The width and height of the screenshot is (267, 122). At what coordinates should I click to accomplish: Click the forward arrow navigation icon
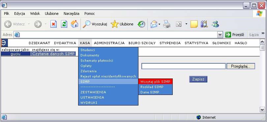[38, 24]
